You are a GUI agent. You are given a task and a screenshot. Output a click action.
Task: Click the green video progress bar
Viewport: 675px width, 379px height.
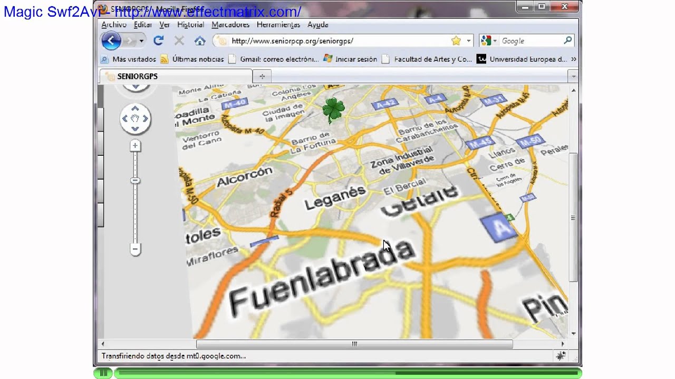347,373
